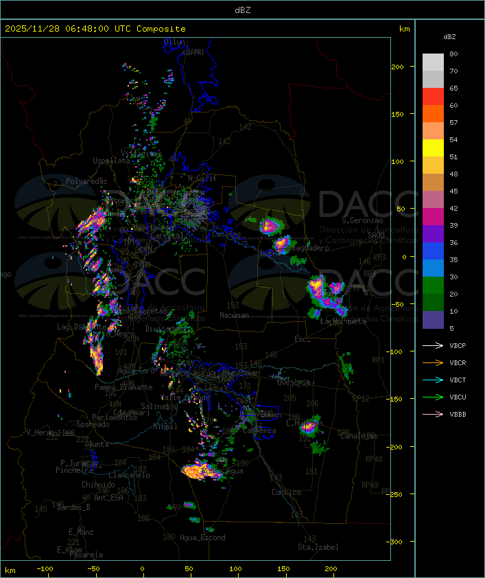Click the Polvaredas place label

pos(86,181)
